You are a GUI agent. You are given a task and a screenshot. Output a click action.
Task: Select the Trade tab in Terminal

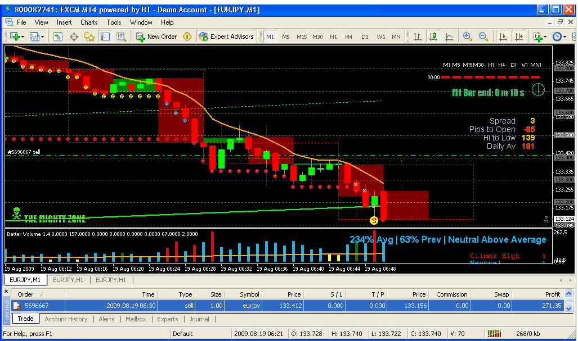point(25,319)
